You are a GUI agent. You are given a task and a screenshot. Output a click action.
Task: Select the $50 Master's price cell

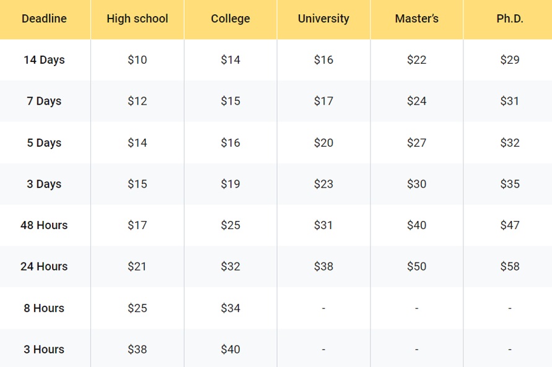point(416,267)
